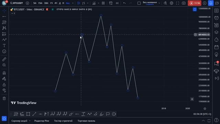Start bar replay rewind icon
The height and width of the screenshot is (124, 220).
pyautogui.click(x=117, y=3)
